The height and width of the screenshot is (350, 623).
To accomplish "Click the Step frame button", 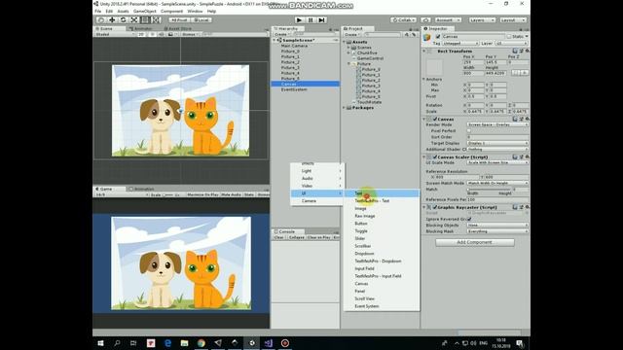I will 322,19.
